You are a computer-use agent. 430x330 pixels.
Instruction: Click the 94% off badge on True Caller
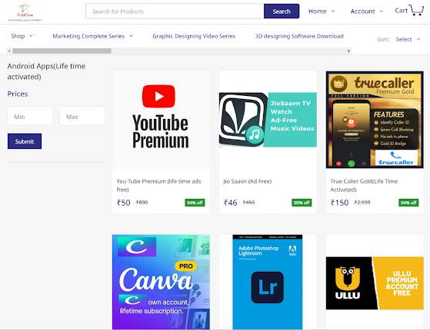coord(408,203)
